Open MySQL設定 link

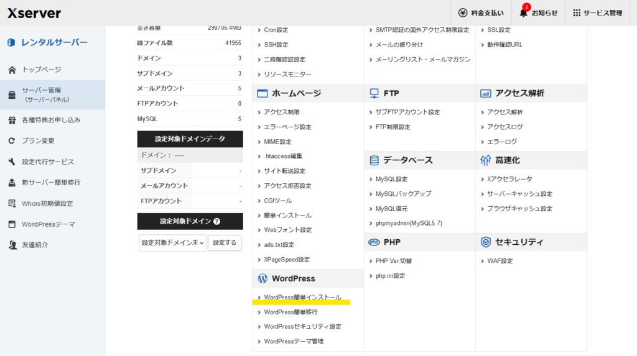(x=391, y=179)
